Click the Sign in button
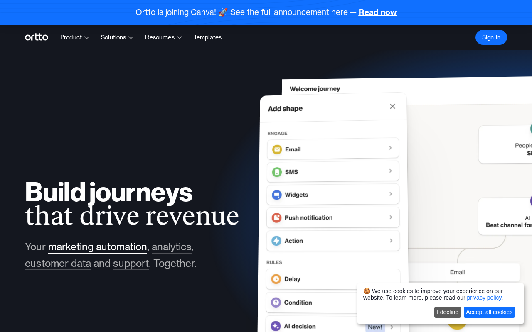Screen dimensions: 532x332 coord(491,37)
